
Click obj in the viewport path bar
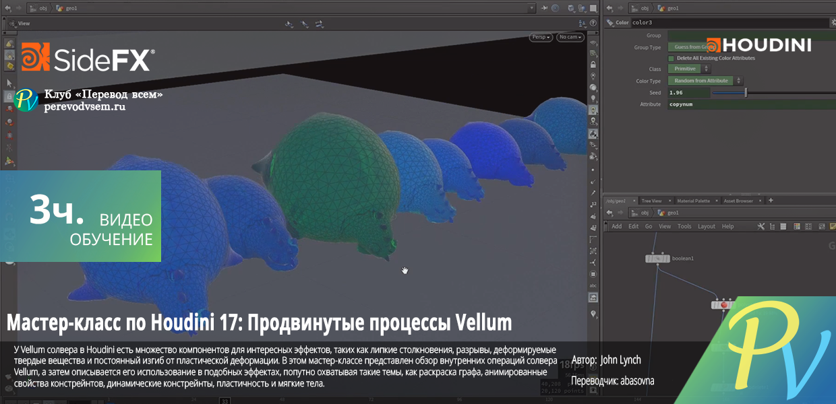tap(38, 8)
